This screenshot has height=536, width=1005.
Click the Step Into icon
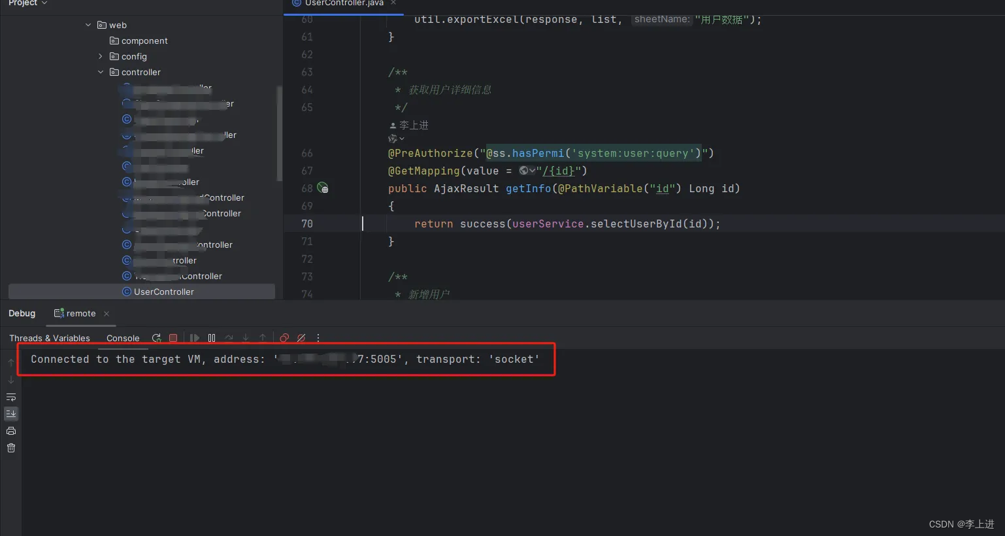pos(246,338)
